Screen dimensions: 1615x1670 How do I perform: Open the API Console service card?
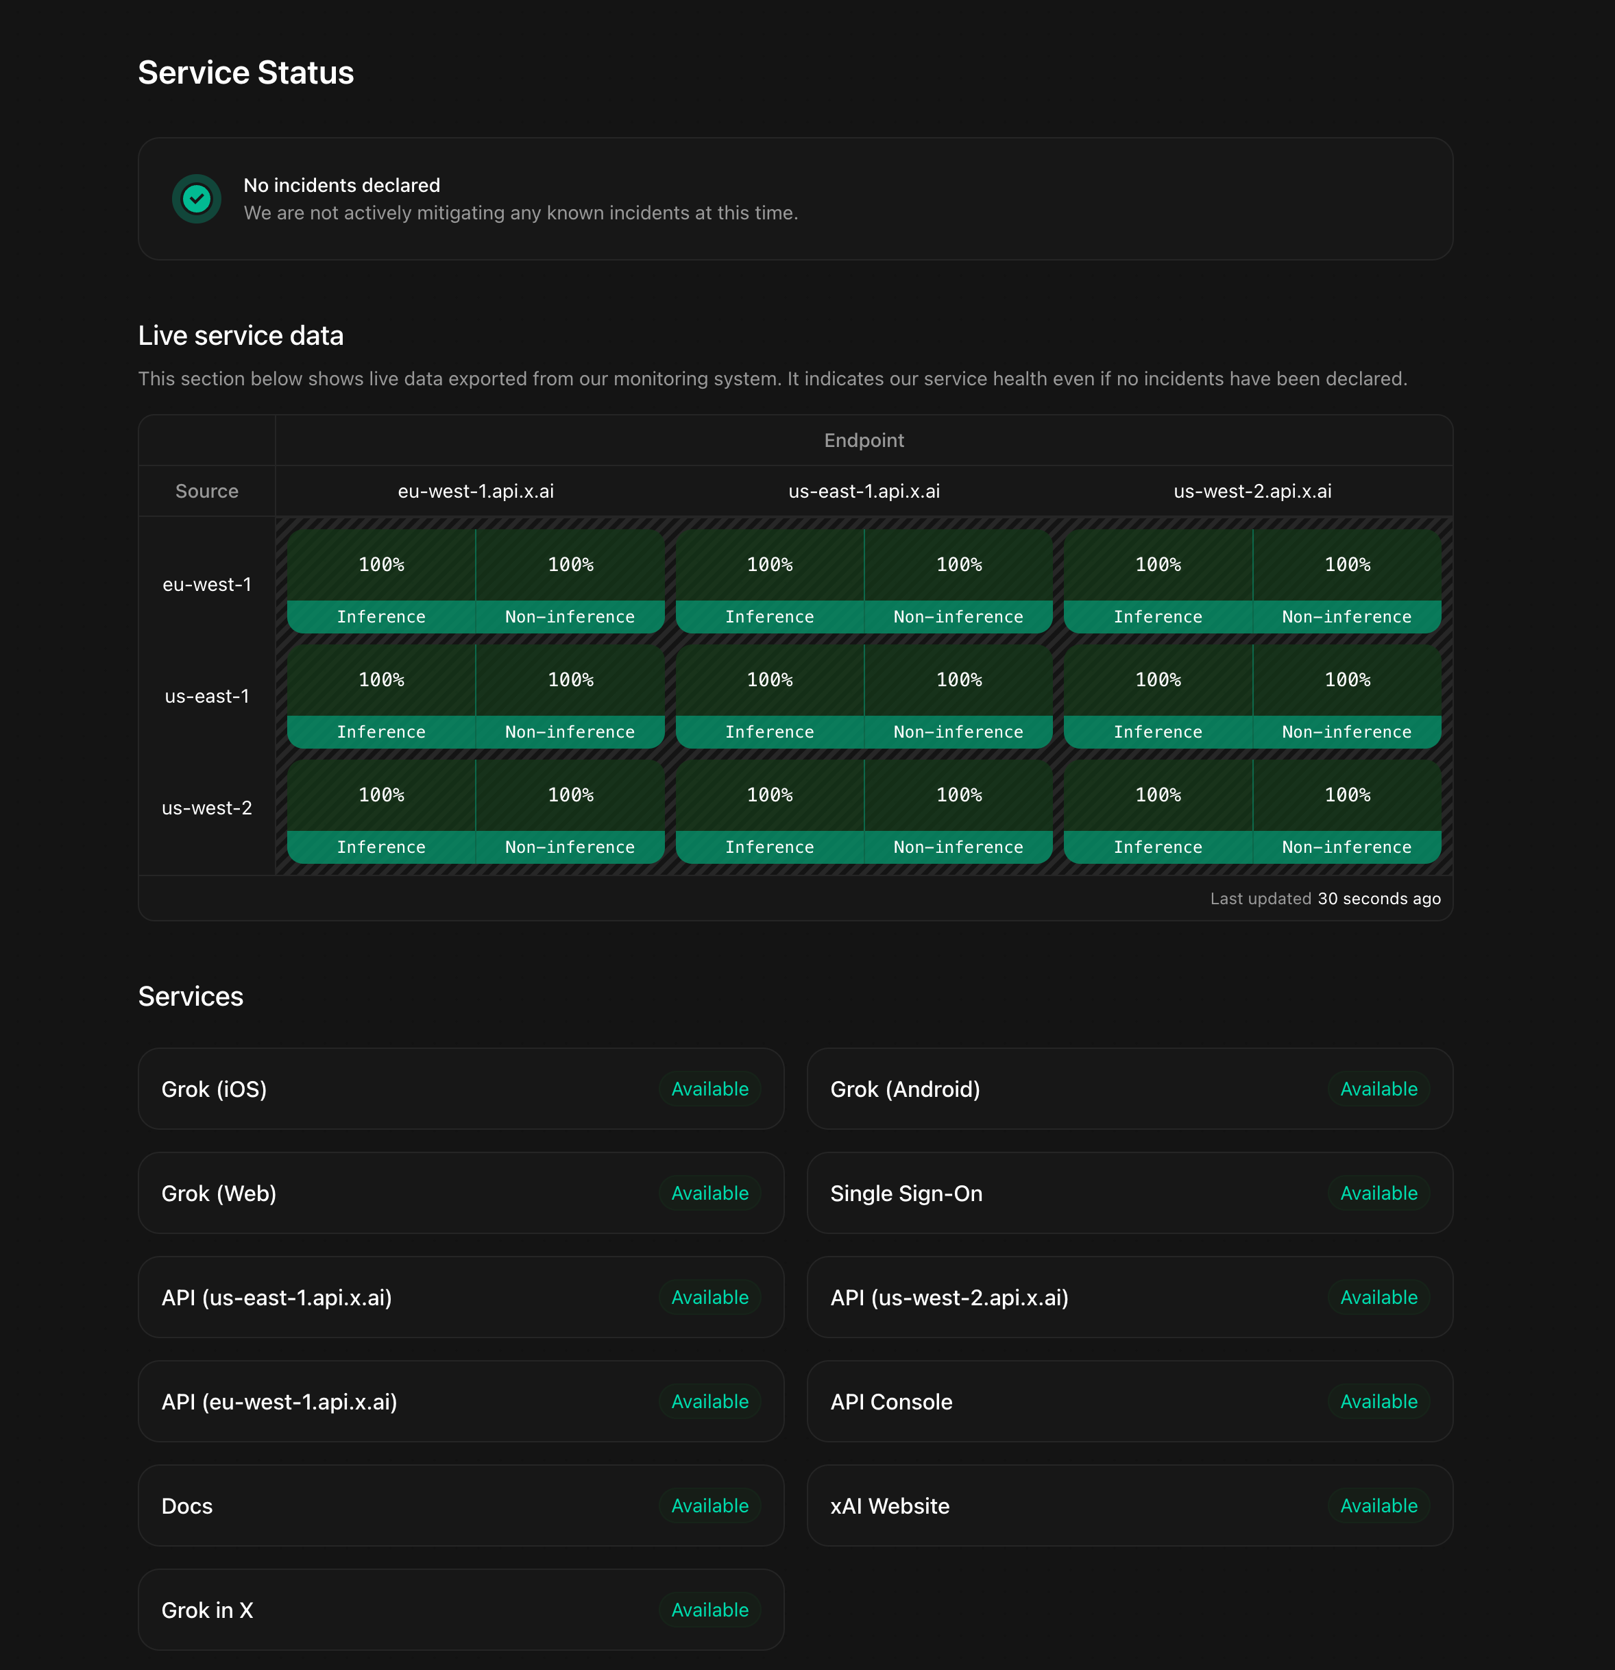pyautogui.click(x=1130, y=1401)
